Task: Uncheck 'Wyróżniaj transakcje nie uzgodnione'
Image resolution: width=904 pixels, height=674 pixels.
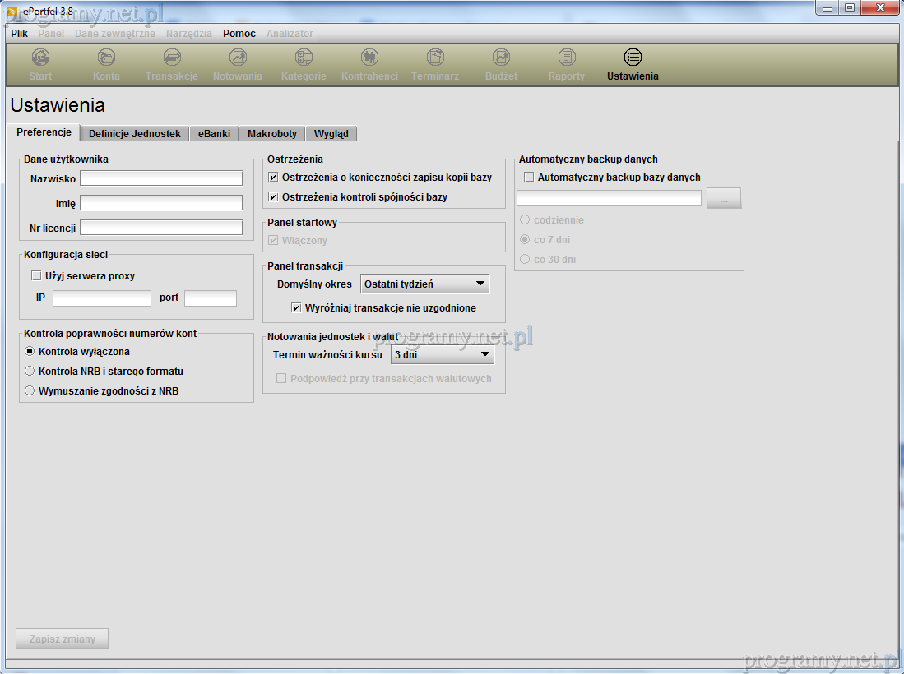Action: pyautogui.click(x=297, y=308)
